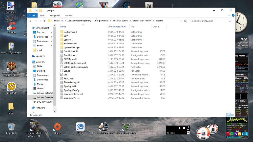Open the Datei ribbon tab
Screen dimensions: 253x142
(32, 15)
